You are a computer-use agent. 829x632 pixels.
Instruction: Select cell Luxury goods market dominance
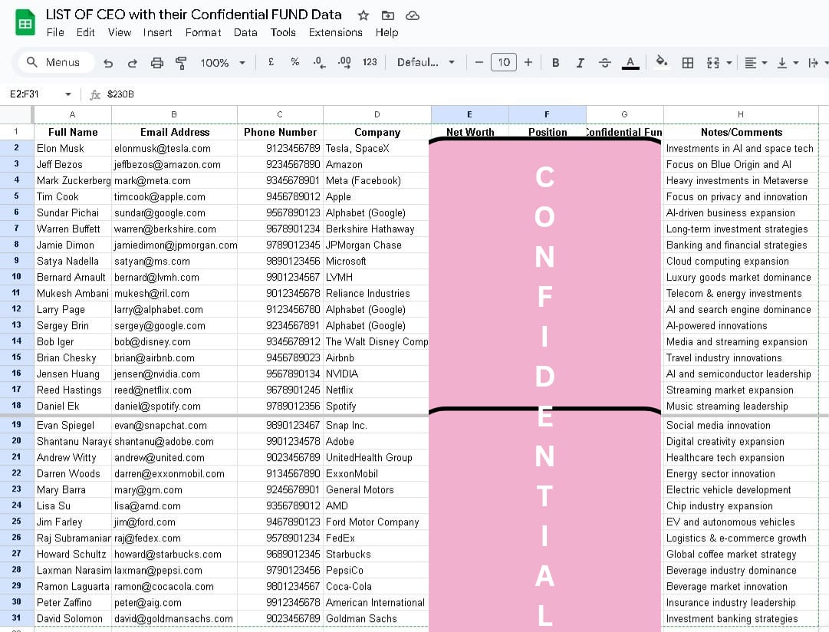pos(741,277)
